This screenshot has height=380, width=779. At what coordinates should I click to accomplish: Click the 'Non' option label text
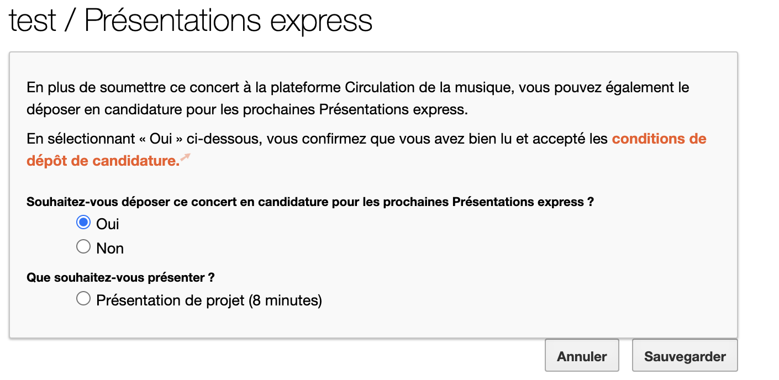pos(110,248)
